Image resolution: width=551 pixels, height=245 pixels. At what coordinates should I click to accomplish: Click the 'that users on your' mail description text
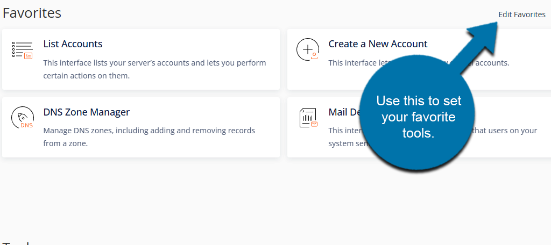tap(503, 131)
